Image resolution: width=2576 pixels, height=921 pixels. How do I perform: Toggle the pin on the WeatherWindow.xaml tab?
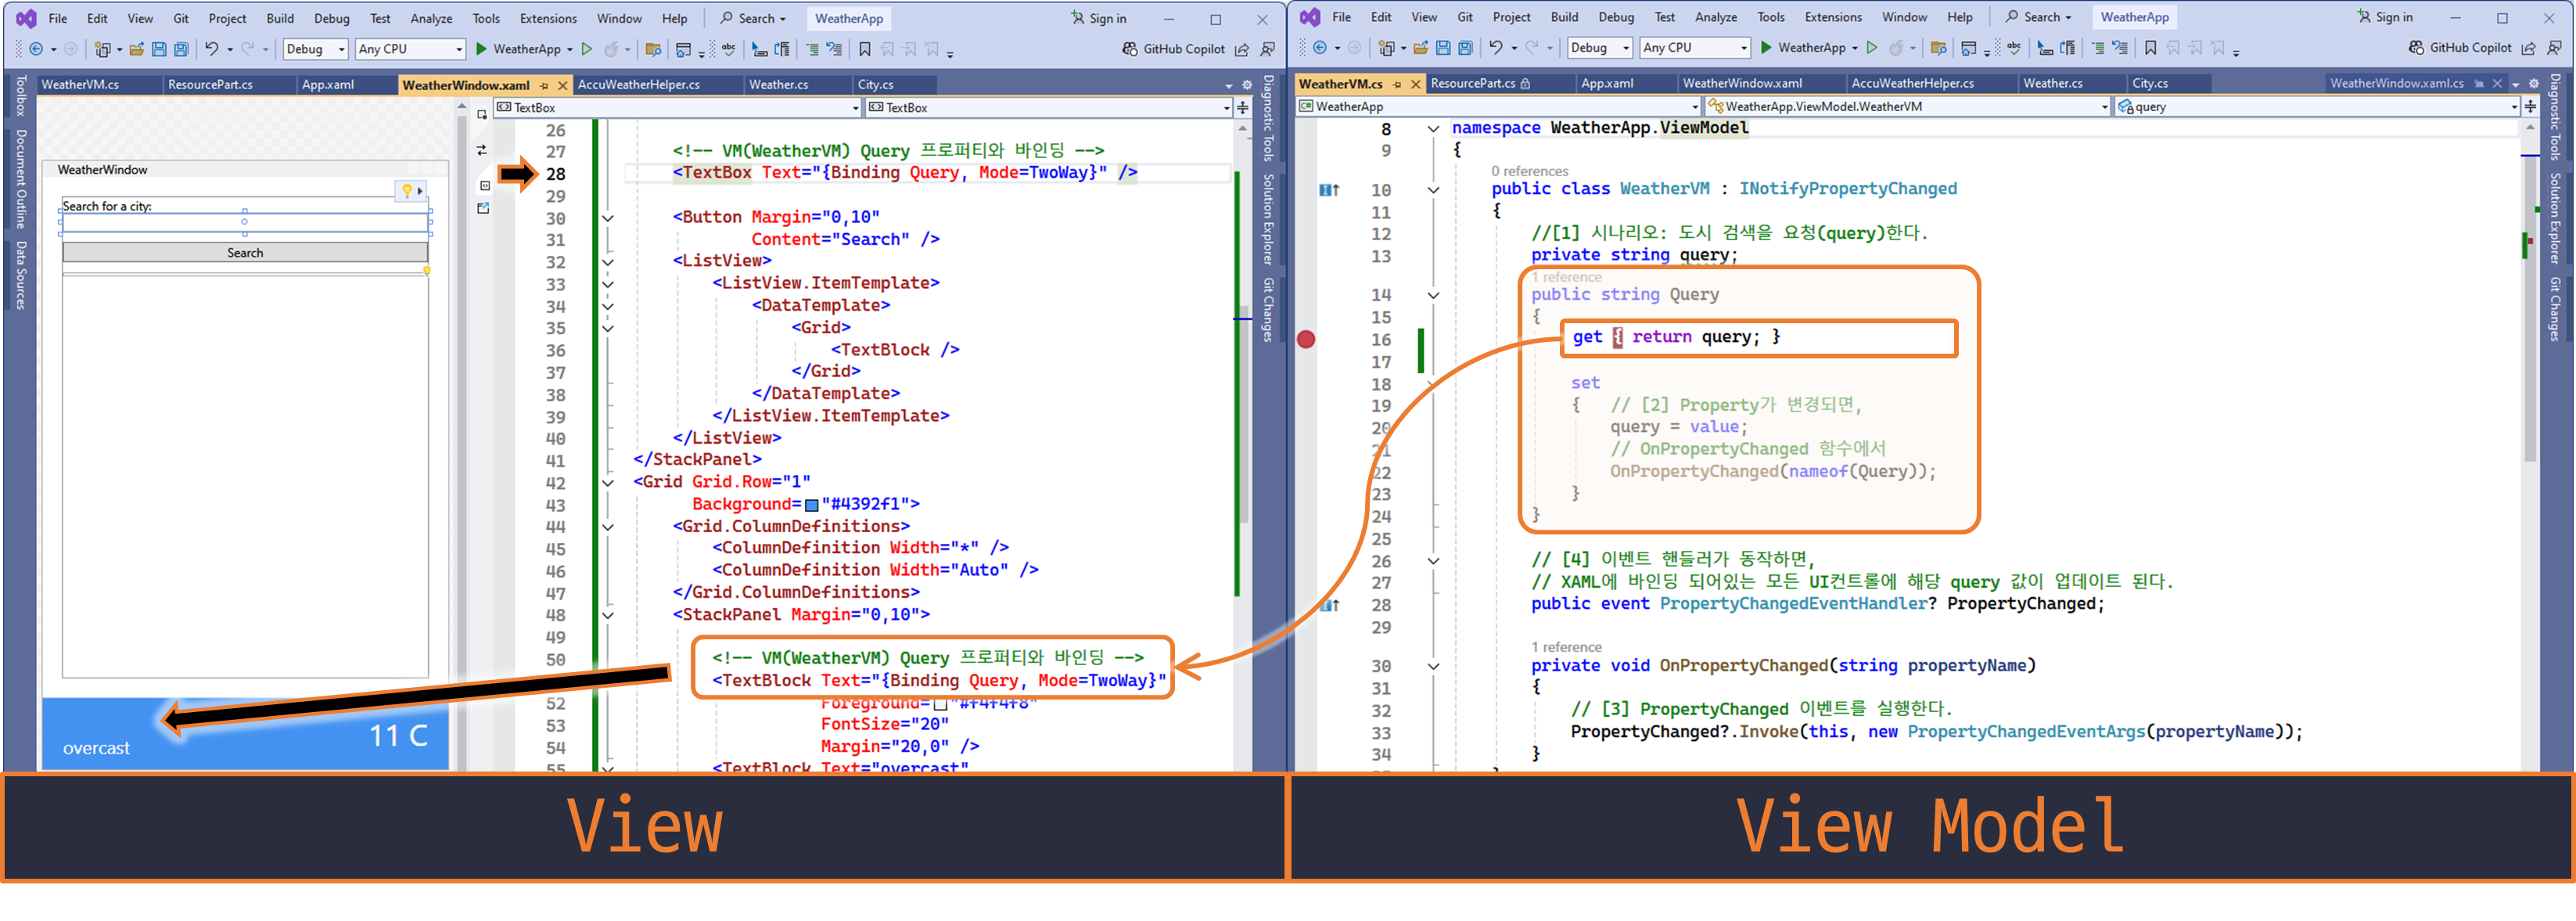(x=545, y=86)
